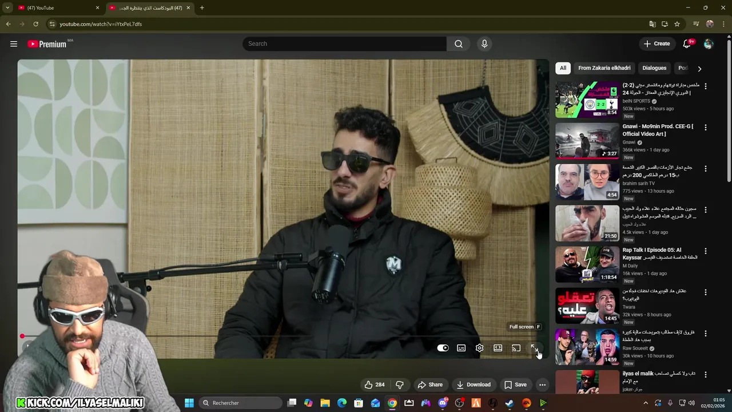The image size is (732, 412).
Task: Open File Explorer from taskbar
Action: click(x=325, y=403)
